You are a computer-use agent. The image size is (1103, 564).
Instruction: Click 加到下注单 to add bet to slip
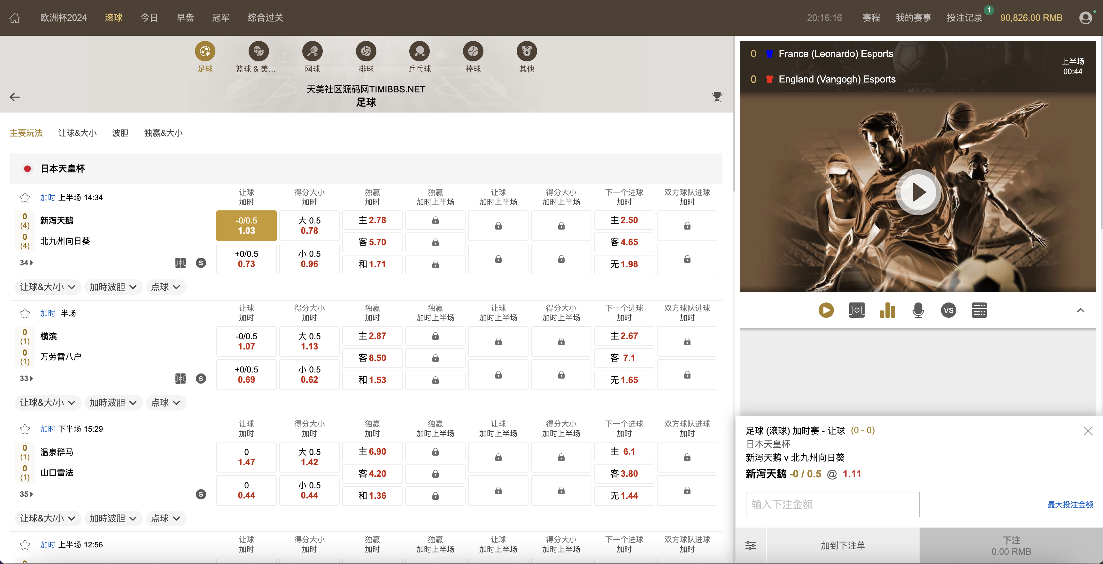click(x=843, y=545)
